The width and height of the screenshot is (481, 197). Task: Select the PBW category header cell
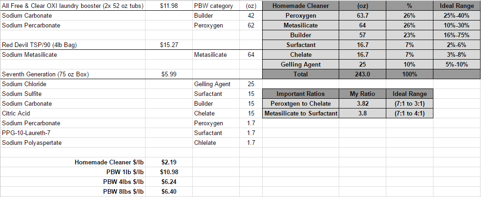click(x=216, y=6)
